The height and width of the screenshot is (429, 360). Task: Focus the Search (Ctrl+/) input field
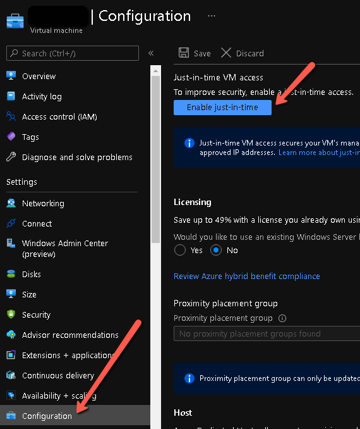point(73,53)
